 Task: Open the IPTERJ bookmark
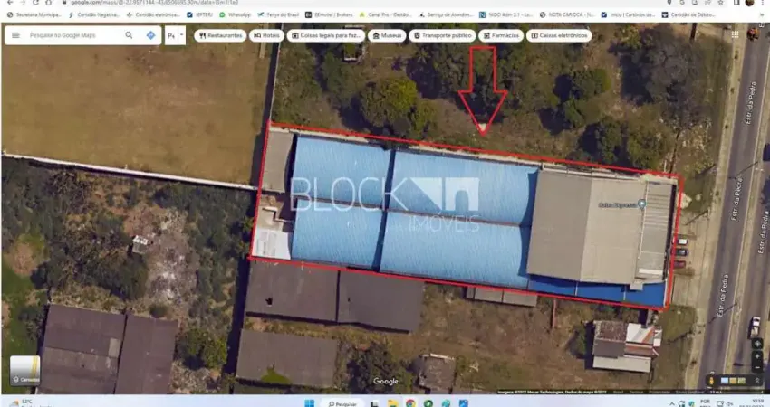pos(200,15)
